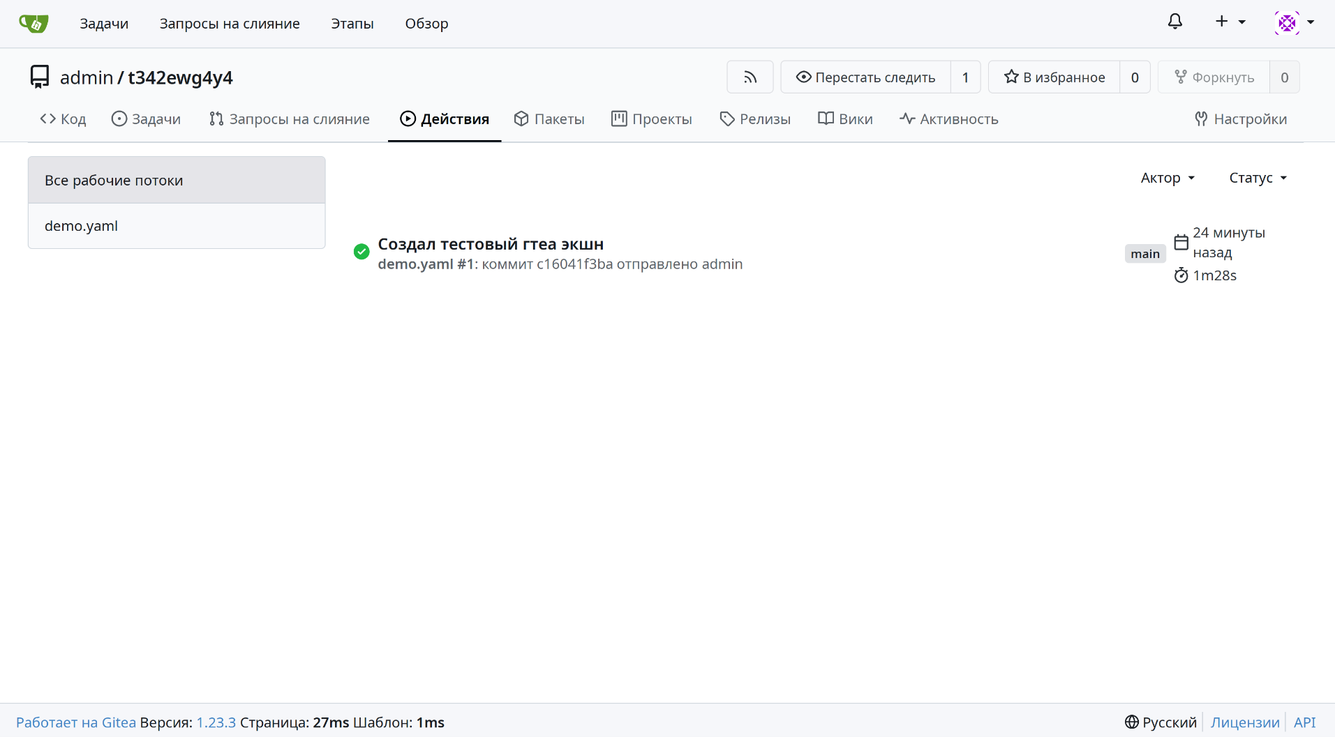Click the Форкнуть button

tap(1214, 77)
